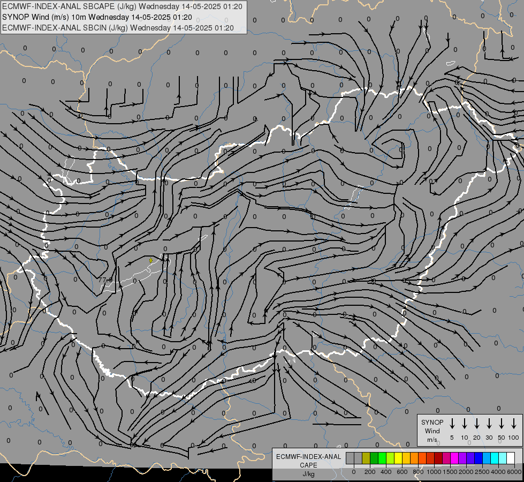The width and height of the screenshot is (524, 482).
Task: Click the '2500' tick label on CAPE scale
Action: coord(482,472)
